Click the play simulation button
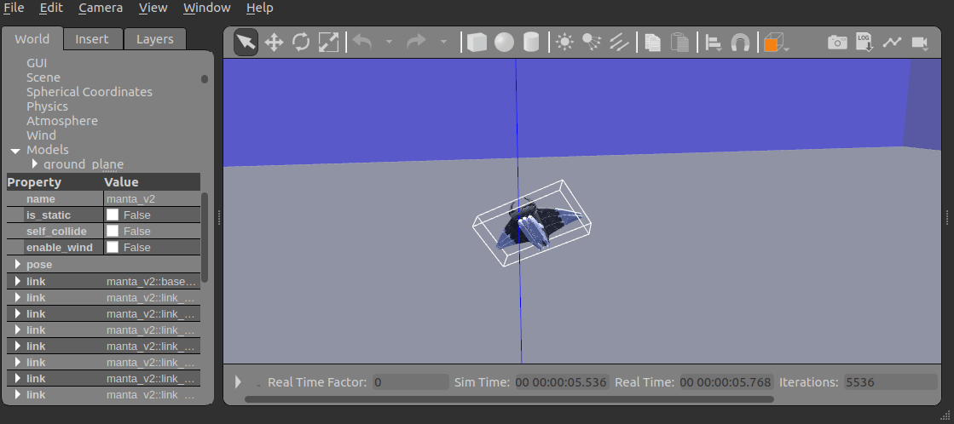Image resolution: width=954 pixels, height=424 pixels. click(239, 382)
